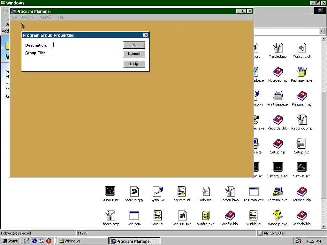This screenshot has height=245, width=327.
Task: Select Win386.swp file icon
Action: 182,215
